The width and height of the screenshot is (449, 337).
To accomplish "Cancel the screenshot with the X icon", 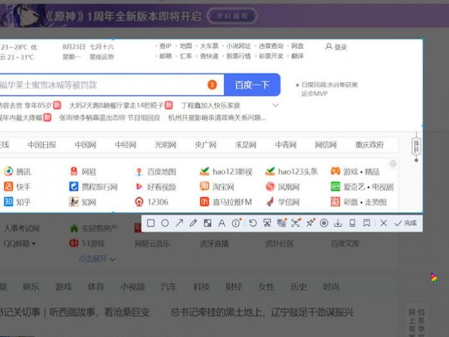I will click(384, 223).
